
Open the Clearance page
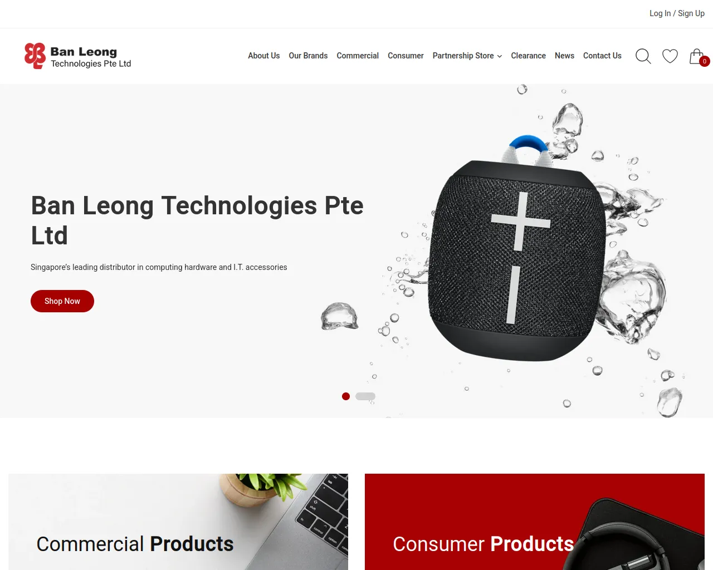coord(528,56)
